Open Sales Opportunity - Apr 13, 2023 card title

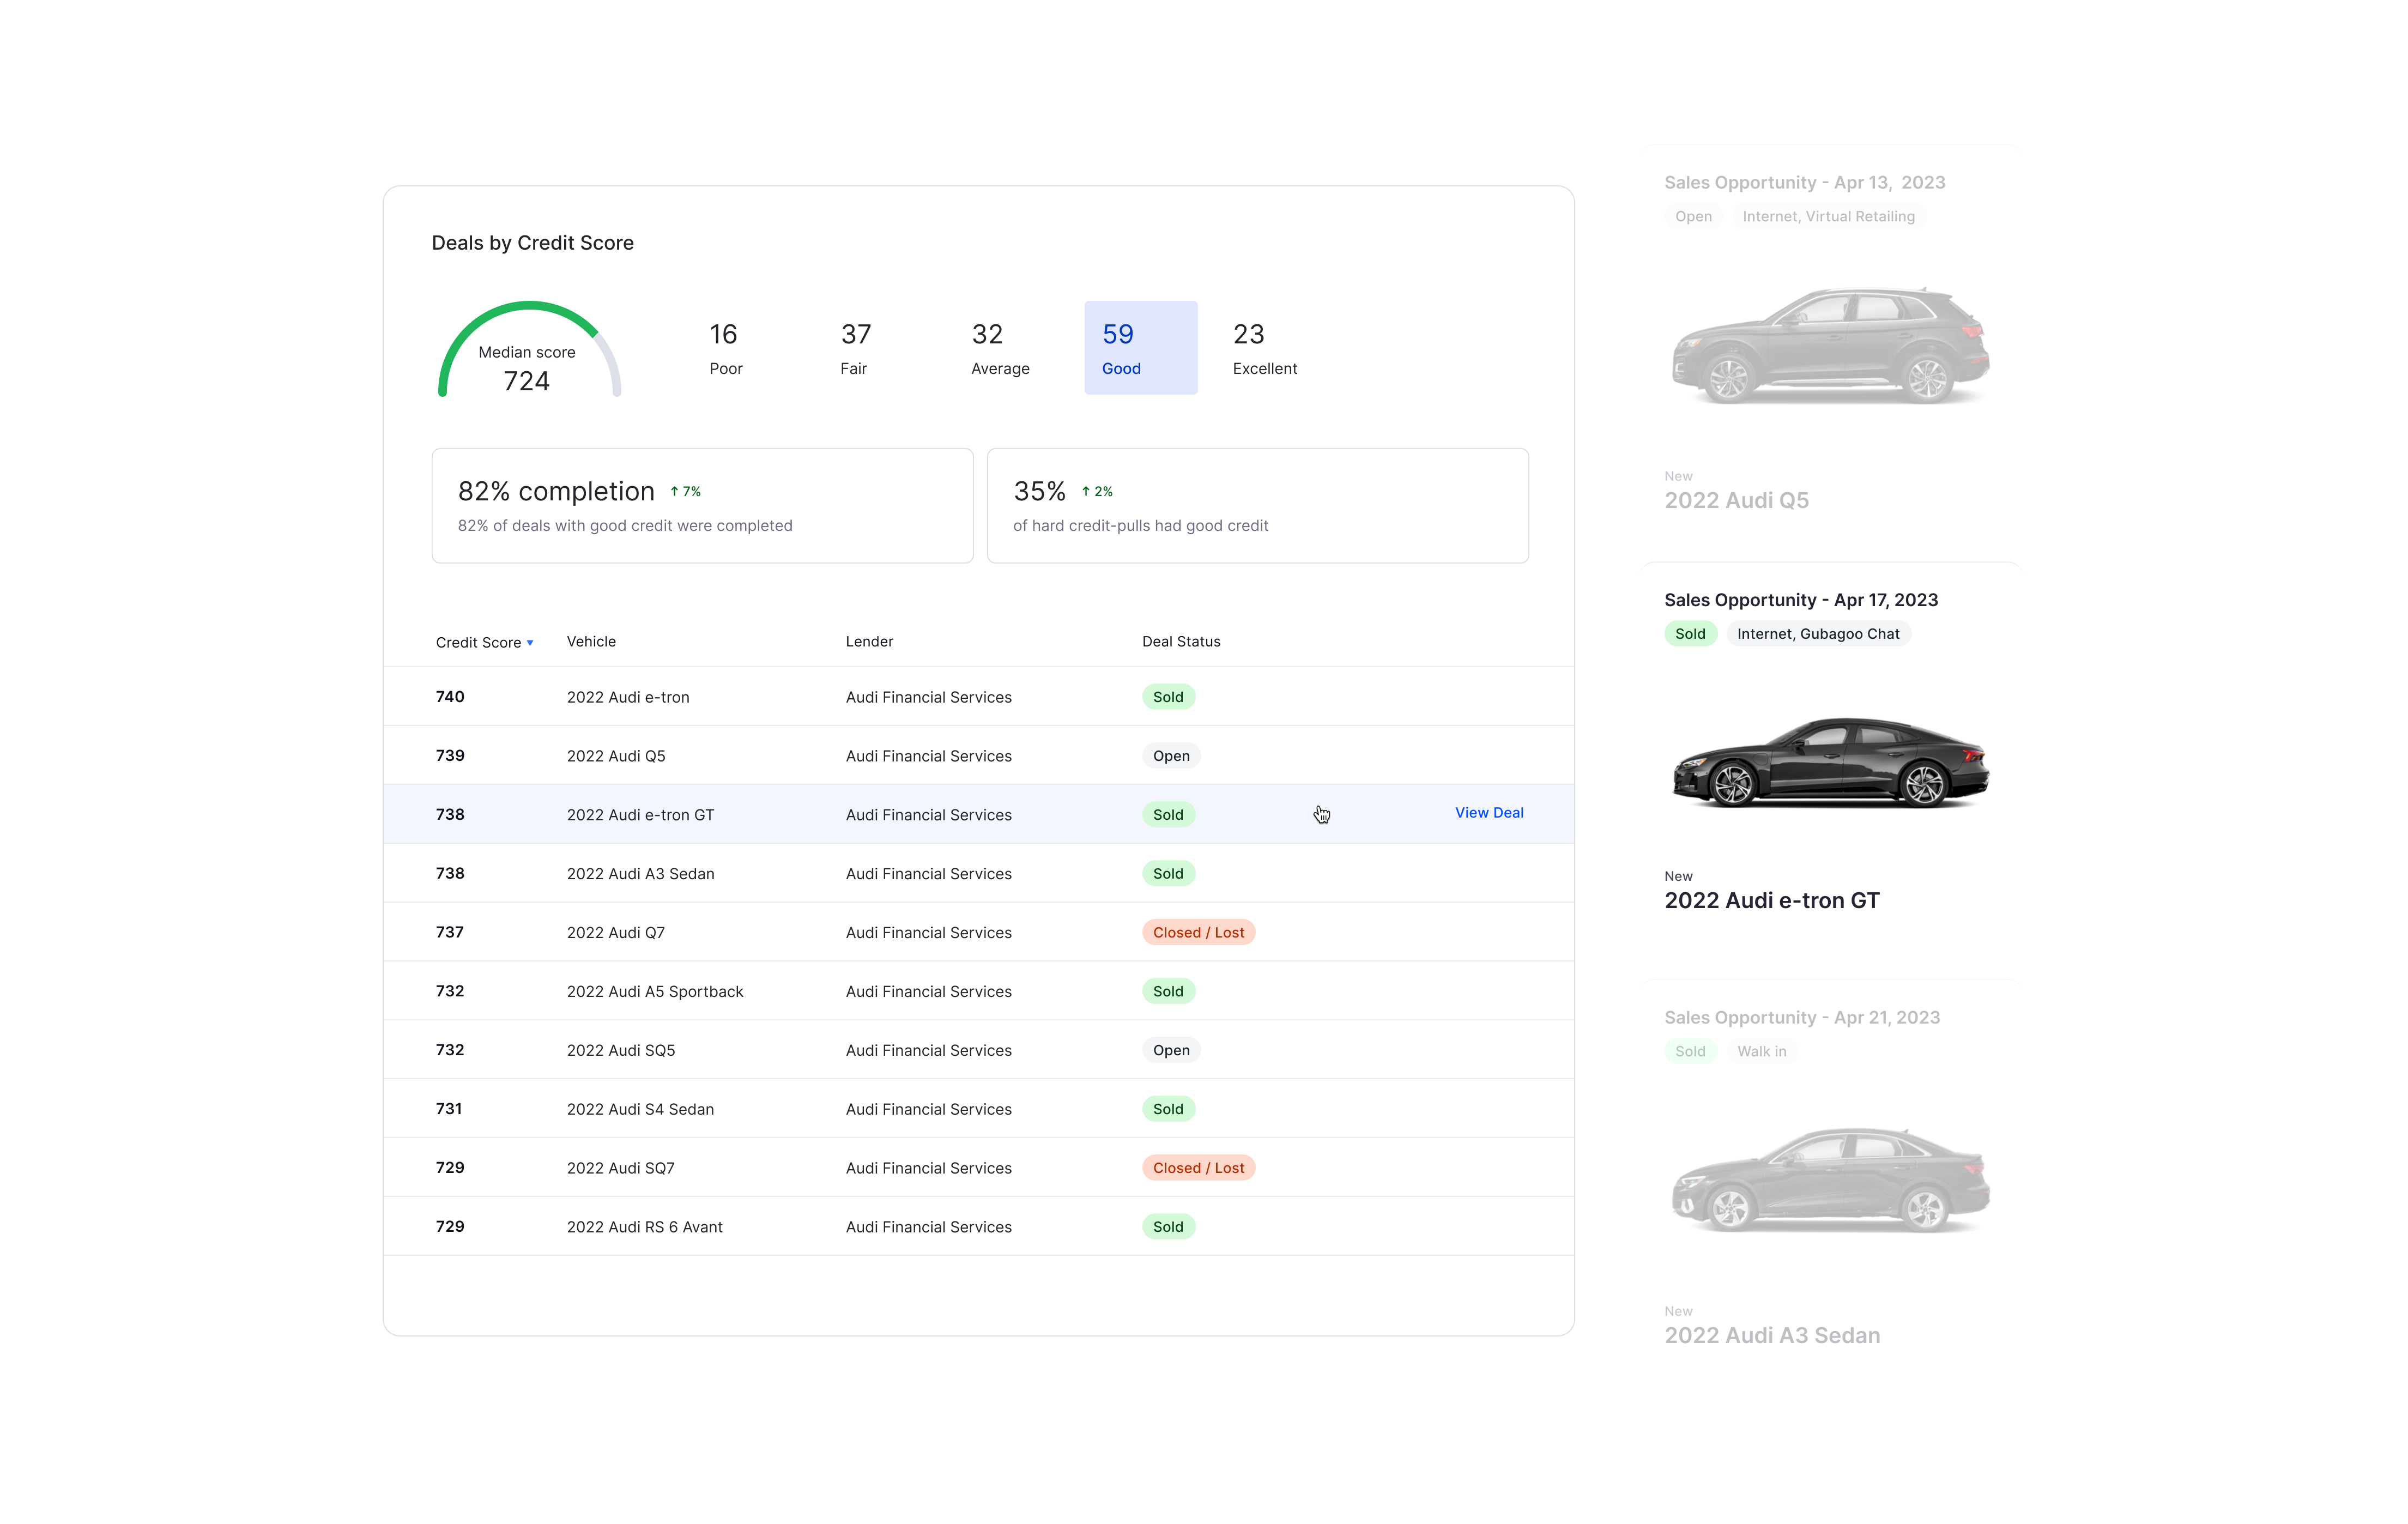(x=1804, y=183)
